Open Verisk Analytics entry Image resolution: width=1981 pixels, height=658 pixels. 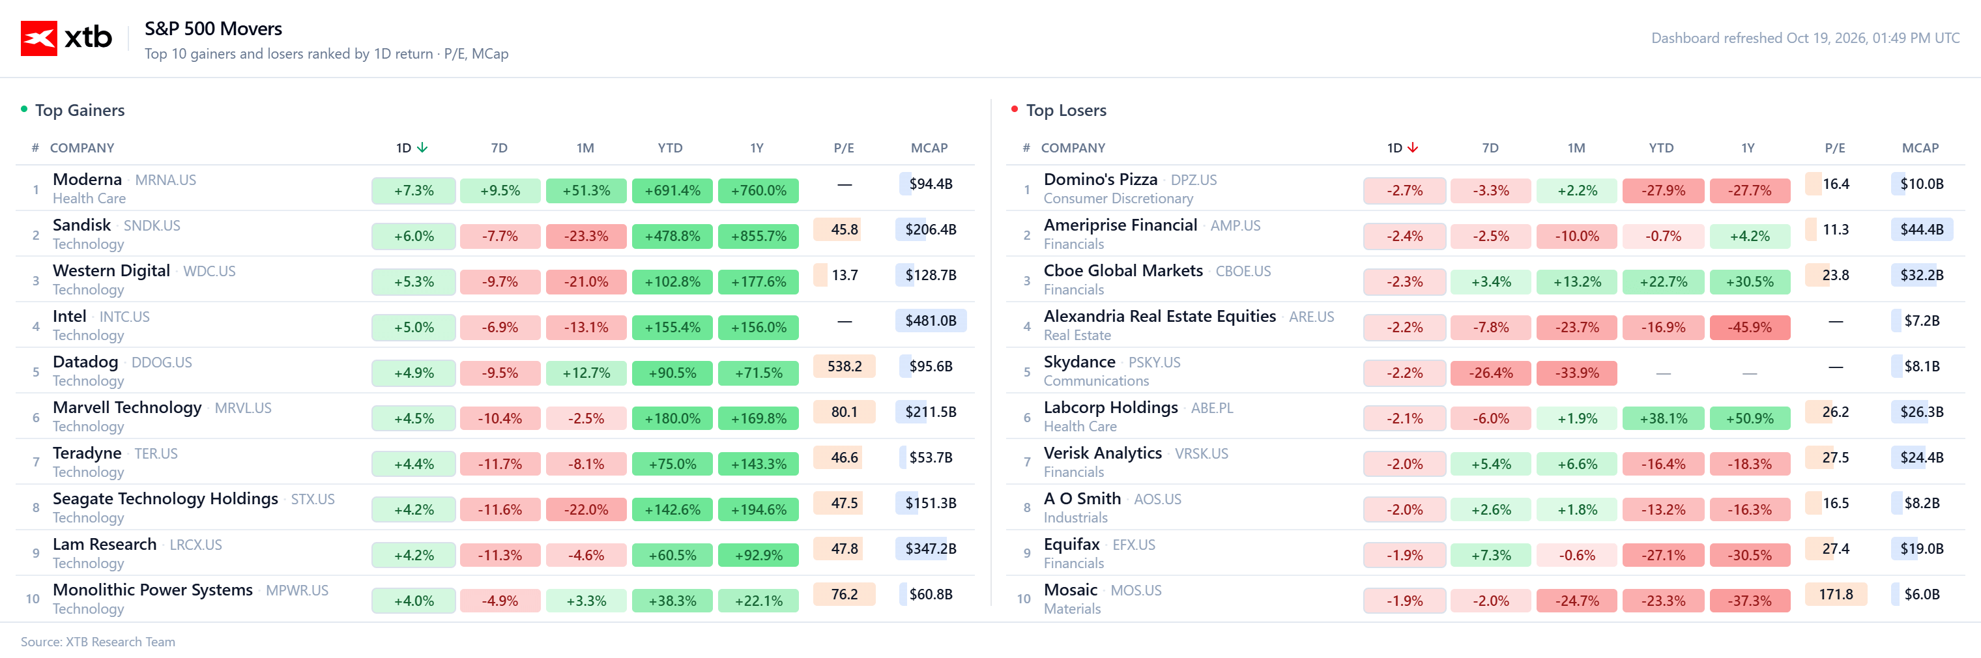coord(1103,453)
